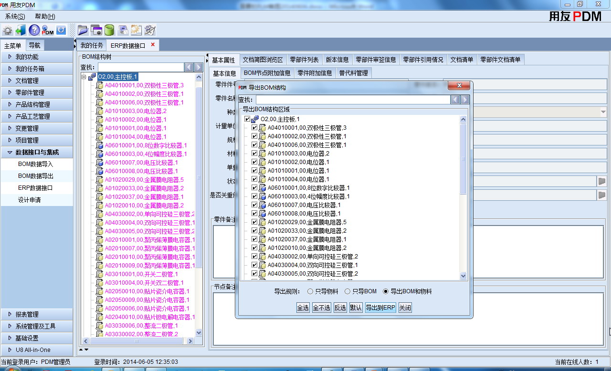Uncheck A01010003,00,电位器,2 checkbox

click(x=254, y=154)
